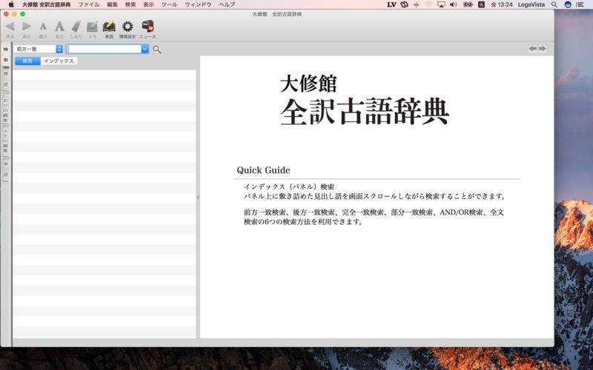
Task: Open the 大修館 全訳古語辞典 app menu
Action: coord(47,4)
